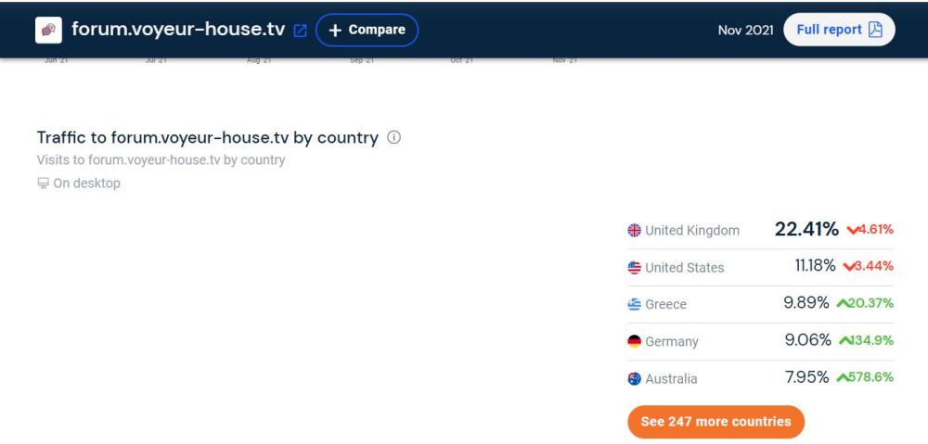928x444 pixels.
Task: Click the Germany flag icon
Action: point(635,342)
